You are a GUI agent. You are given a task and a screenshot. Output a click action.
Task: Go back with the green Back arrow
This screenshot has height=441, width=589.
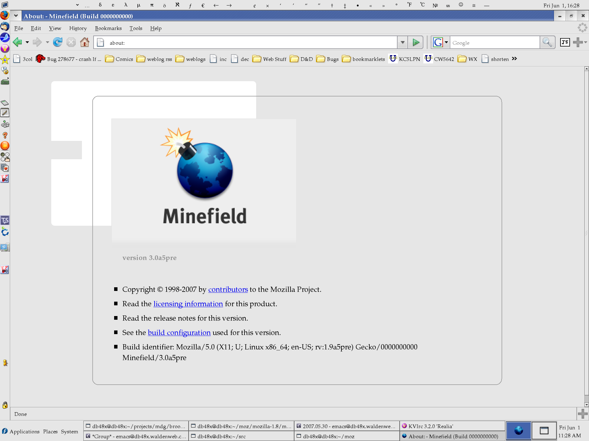17,42
